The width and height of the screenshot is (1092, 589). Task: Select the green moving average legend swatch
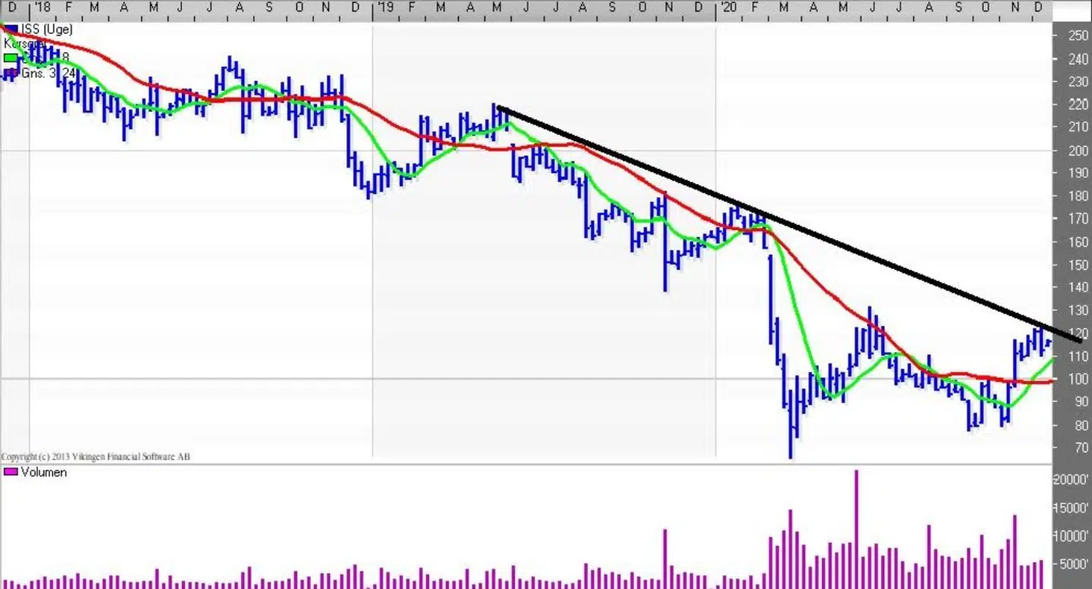11,58
